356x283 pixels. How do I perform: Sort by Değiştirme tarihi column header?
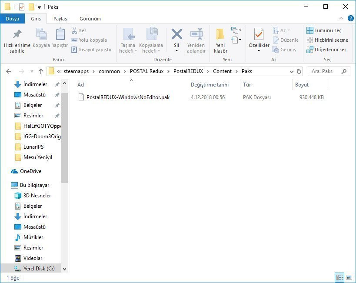[x=214, y=85]
